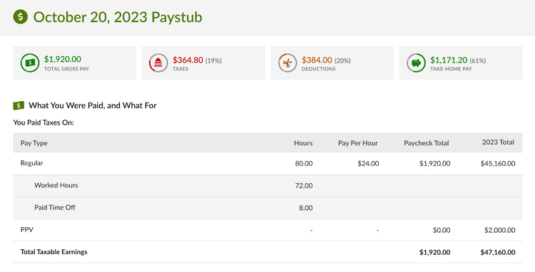Click the green money icon beside What You Were Paid

[x=19, y=105]
